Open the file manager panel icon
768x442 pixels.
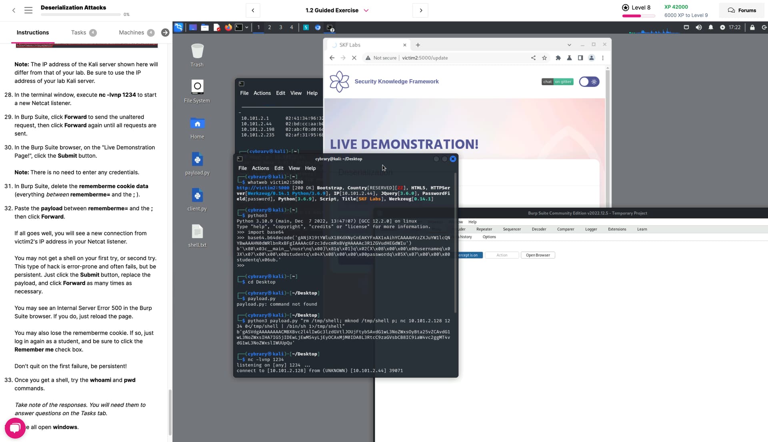205,27
